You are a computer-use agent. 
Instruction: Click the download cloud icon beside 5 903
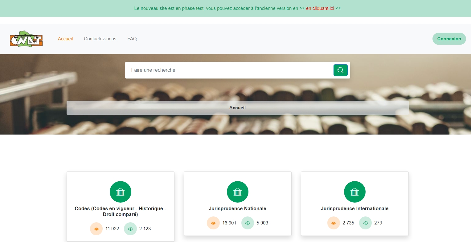247,223
